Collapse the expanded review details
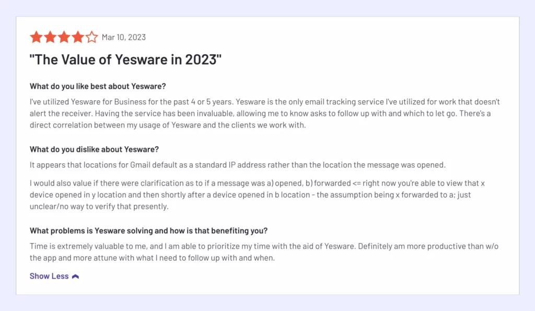This screenshot has height=311, width=535. click(54, 276)
